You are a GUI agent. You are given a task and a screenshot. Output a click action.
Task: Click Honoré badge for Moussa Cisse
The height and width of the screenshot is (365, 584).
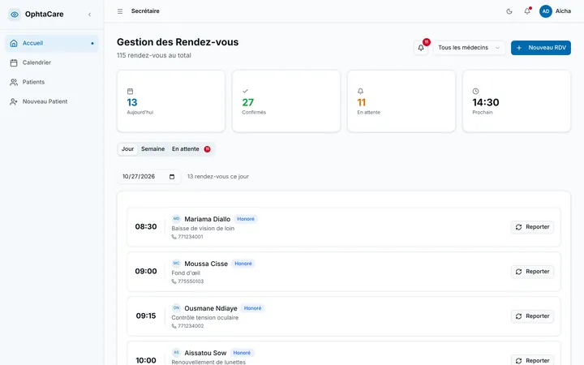click(x=243, y=264)
